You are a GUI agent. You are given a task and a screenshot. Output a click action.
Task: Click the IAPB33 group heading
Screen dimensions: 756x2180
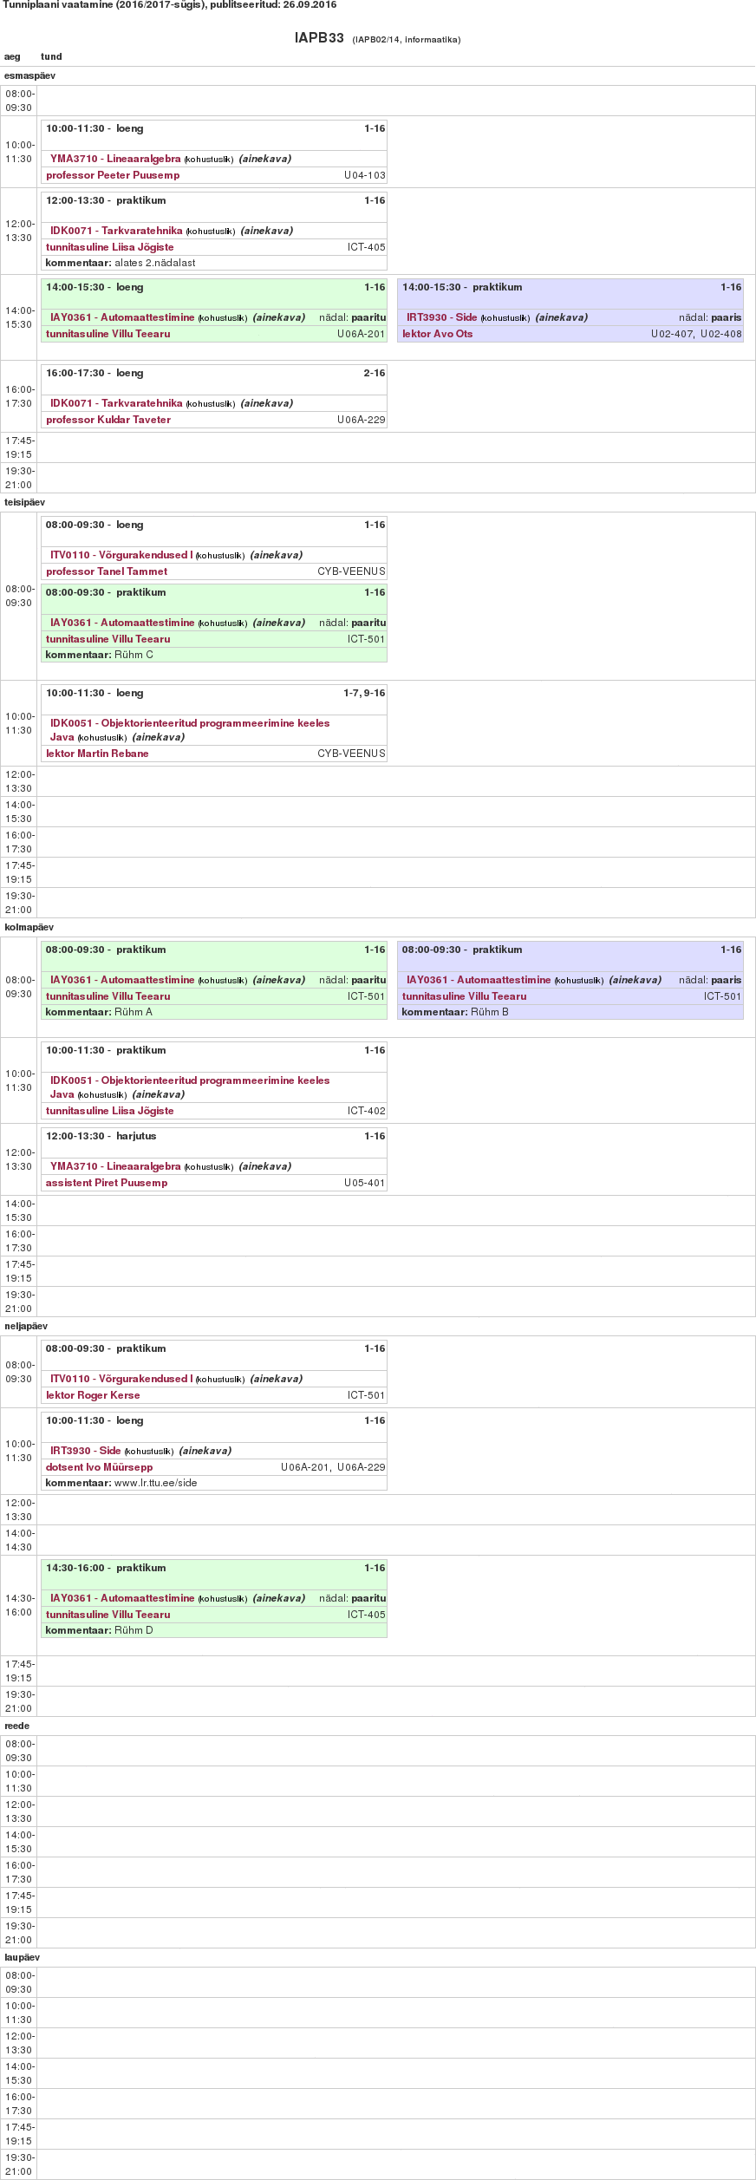click(319, 38)
